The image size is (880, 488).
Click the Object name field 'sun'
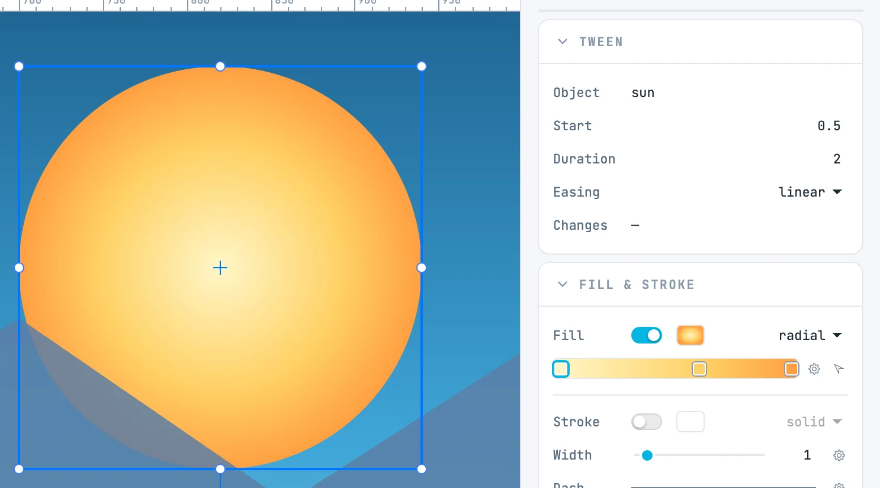pos(643,92)
